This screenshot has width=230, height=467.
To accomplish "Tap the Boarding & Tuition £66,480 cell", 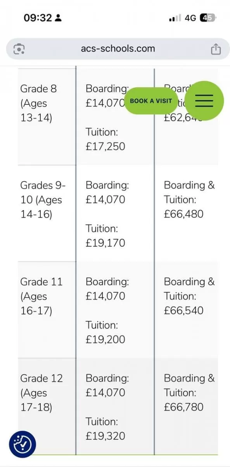I will 189,200.
